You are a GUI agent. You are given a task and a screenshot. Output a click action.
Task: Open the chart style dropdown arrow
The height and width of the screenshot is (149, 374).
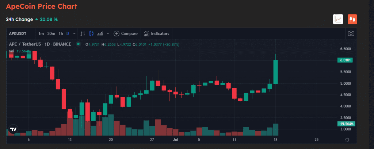108,33
